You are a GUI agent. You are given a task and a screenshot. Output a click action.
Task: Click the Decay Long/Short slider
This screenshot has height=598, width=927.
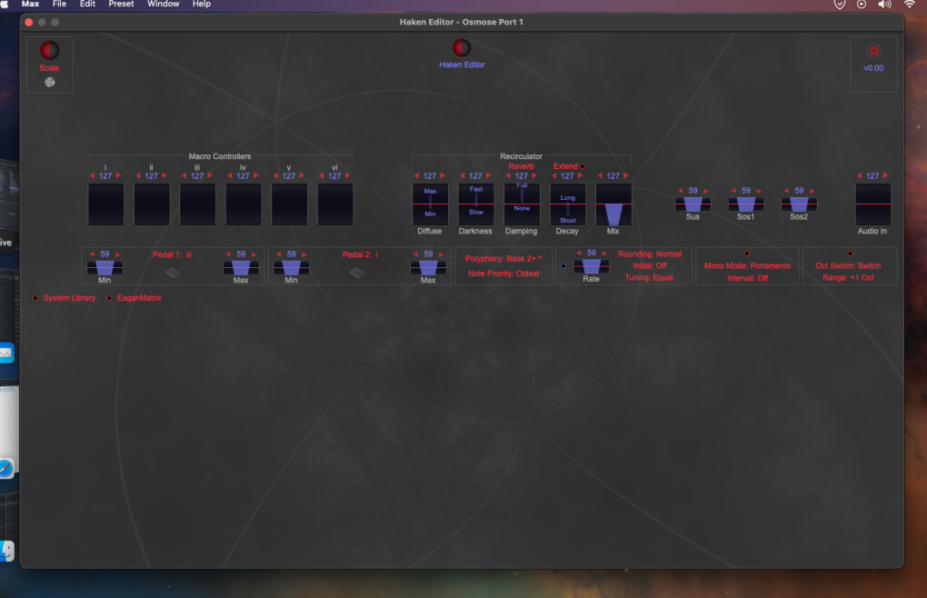(567, 204)
